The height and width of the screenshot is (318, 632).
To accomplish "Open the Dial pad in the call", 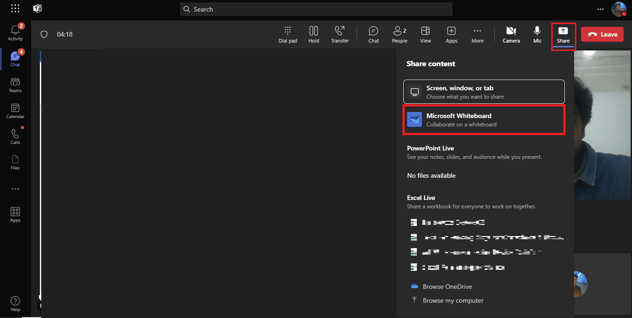I will [287, 34].
